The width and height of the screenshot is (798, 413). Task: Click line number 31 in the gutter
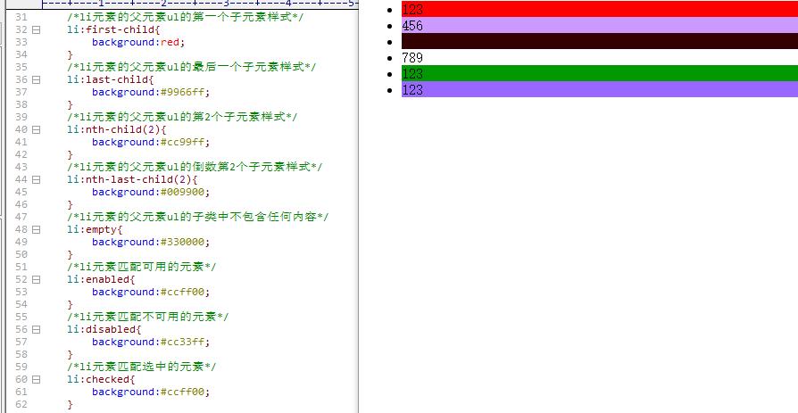(21, 17)
